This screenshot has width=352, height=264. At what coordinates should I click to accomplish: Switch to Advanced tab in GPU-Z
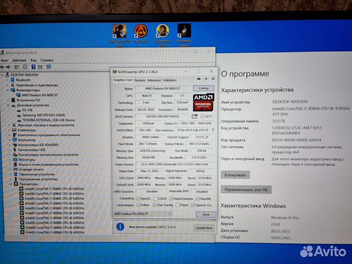[154, 80]
